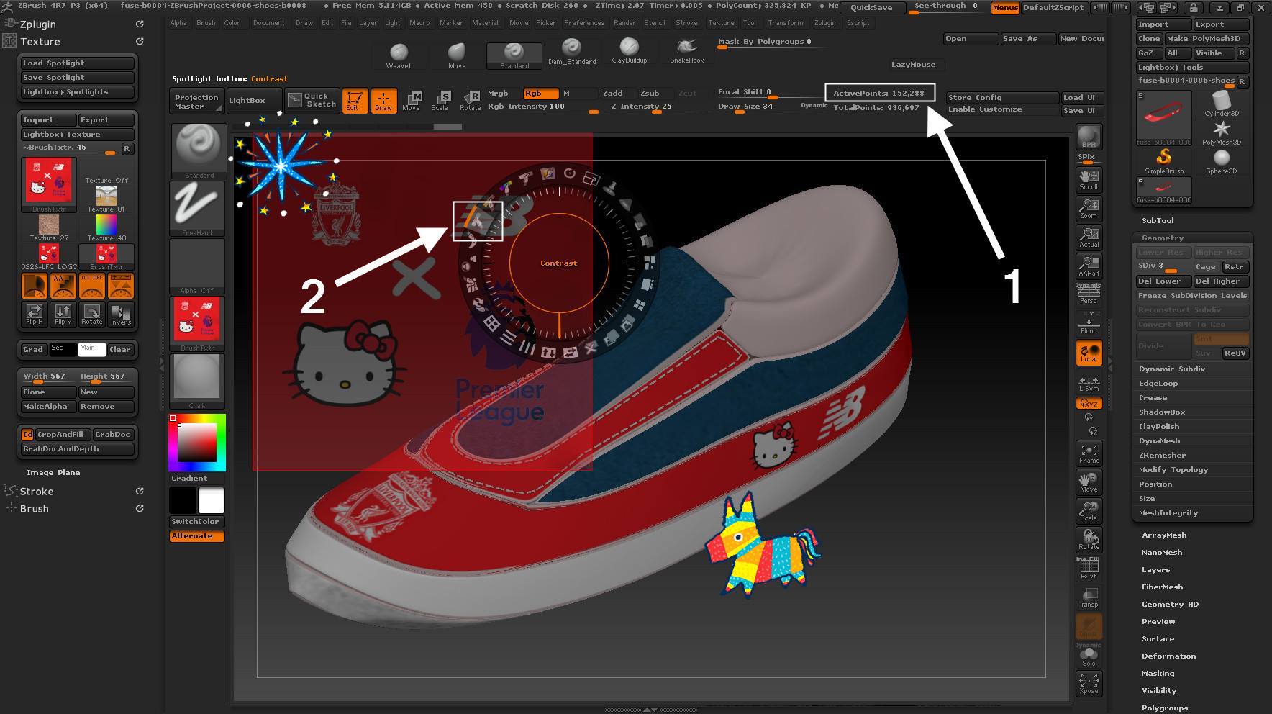Click the Load Spotlight button
This screenshot has width=1272, height=714.
[77, 63]
